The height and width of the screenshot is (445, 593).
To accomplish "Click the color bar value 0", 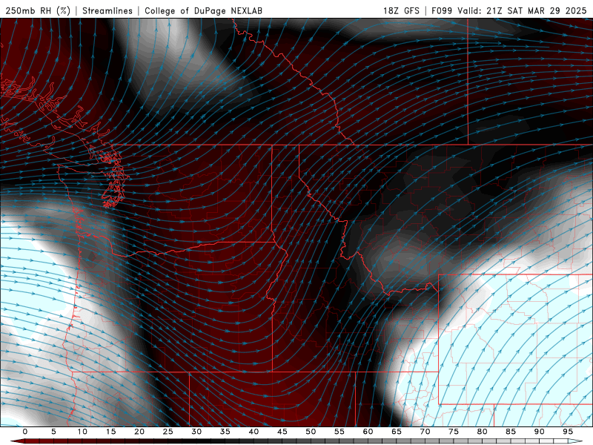I will click(25, 432).
